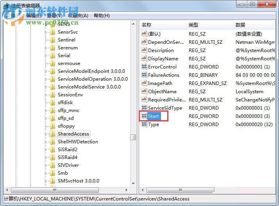This screenshot has width=279, height=206.
Task: Expand the SessionEnv tree node
Action: coord(46,95)
